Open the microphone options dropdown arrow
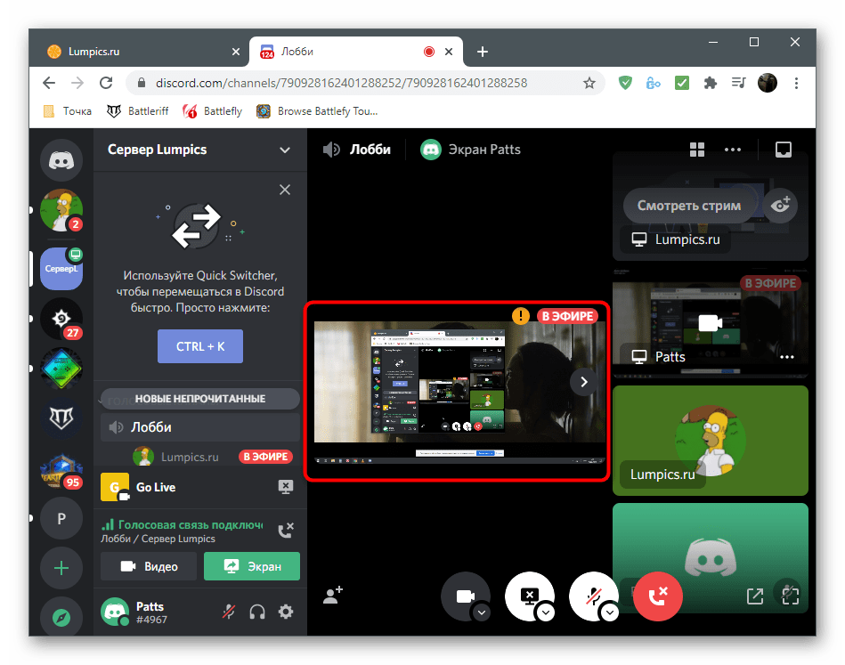 610,612
